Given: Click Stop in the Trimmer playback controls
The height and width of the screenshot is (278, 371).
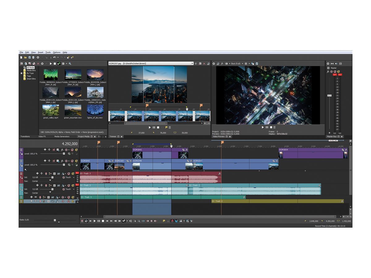Looking at the screenshot, I should 158,127.
